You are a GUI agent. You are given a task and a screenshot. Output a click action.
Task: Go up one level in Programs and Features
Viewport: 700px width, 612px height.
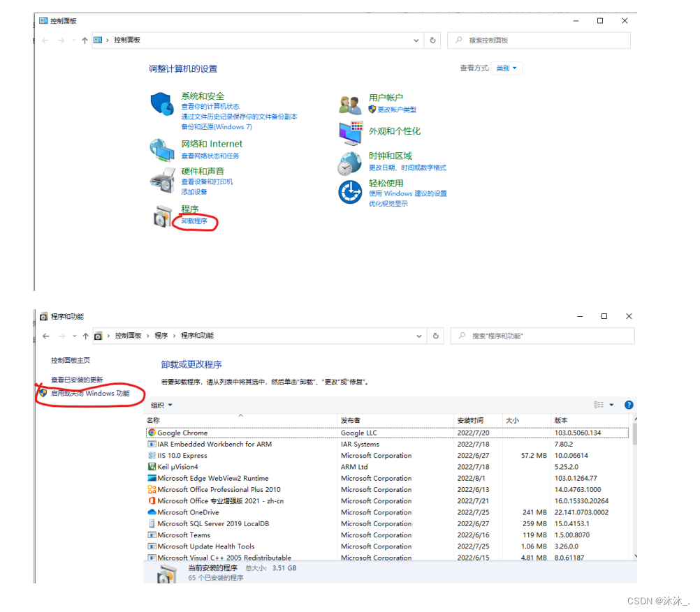tap(85, 336)
